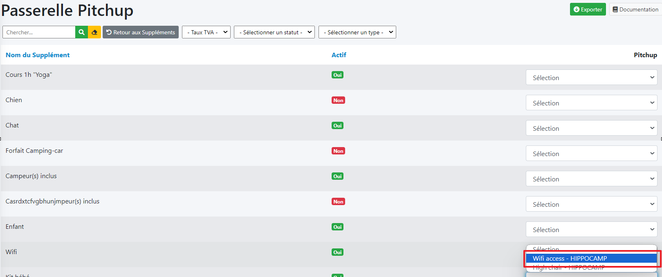
Task: Click the green search magnifier icon
Action: (81, 32)
